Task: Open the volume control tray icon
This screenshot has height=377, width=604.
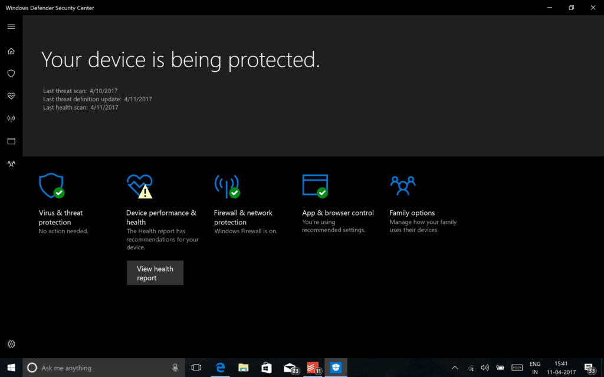Action: pyautogui.click(x=485, y=368)
